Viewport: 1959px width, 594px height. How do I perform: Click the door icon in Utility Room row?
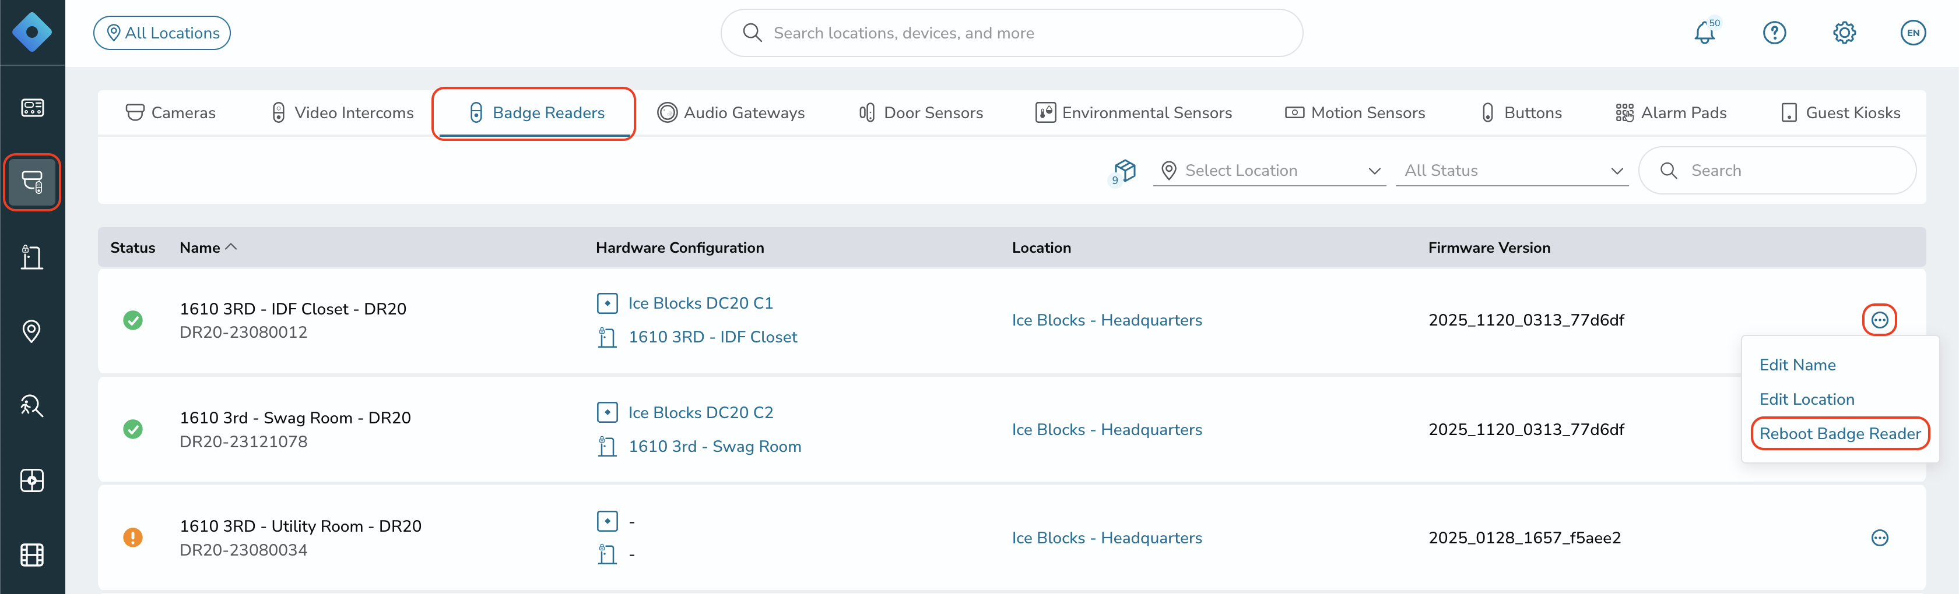[x=607, y=555]
